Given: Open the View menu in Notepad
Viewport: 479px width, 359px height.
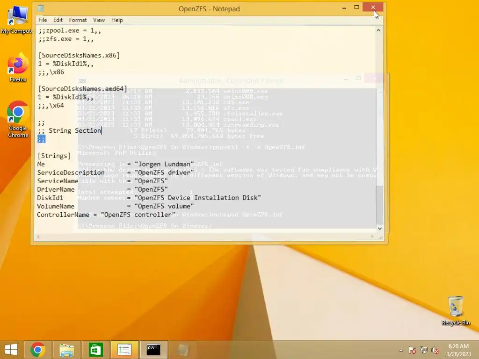Looking at the screenshot, I should point(99,20).
